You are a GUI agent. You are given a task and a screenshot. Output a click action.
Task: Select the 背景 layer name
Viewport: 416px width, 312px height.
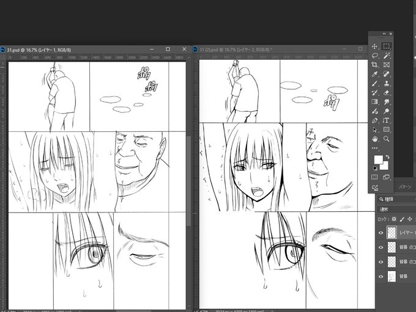click(404, 276)
